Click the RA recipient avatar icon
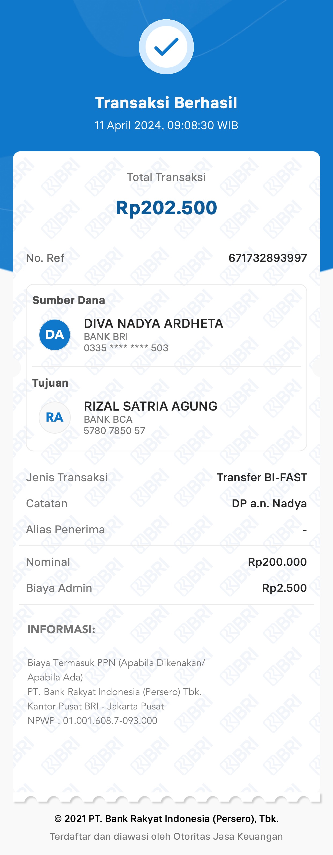 (x=55, y=417)
